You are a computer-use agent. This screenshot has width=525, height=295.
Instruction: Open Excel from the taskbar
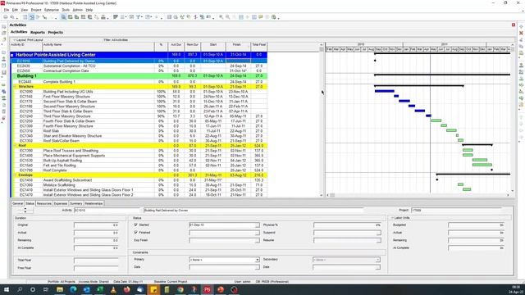click(100, 289)
